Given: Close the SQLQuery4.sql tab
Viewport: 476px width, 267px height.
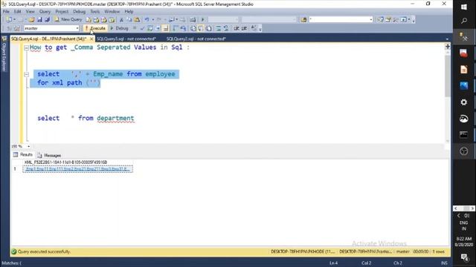Looking at the screenshot, I should coord(91,39).
